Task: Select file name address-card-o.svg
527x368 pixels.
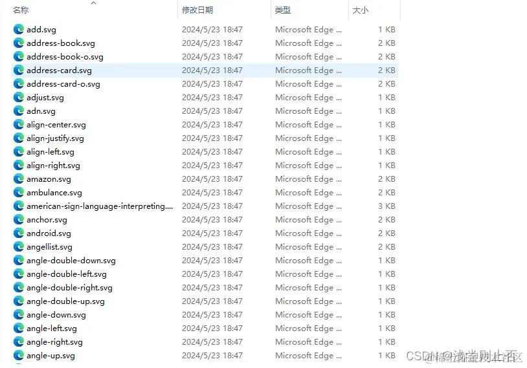Action: pos(63,84)
